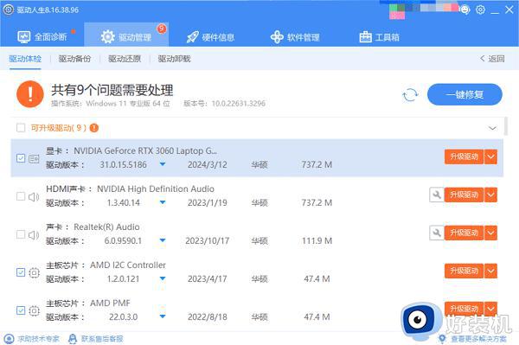This screenshot has height=345, width=519.
Task: Open settings gear in title bar
Action: [480, 10]
